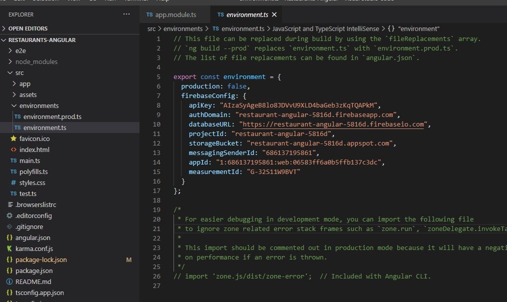The image size is (507, 302).
Task: Open Explorer more actions ellipsis
Action: pyautogui.click(x=126, y=14)
